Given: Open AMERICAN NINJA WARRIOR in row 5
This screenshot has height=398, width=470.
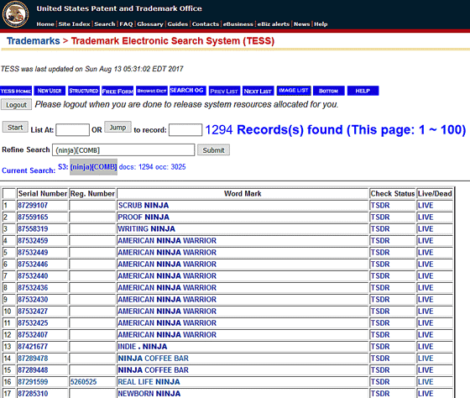Looking at the screenshot, I should pyautogui.click(x=167, y=253).
